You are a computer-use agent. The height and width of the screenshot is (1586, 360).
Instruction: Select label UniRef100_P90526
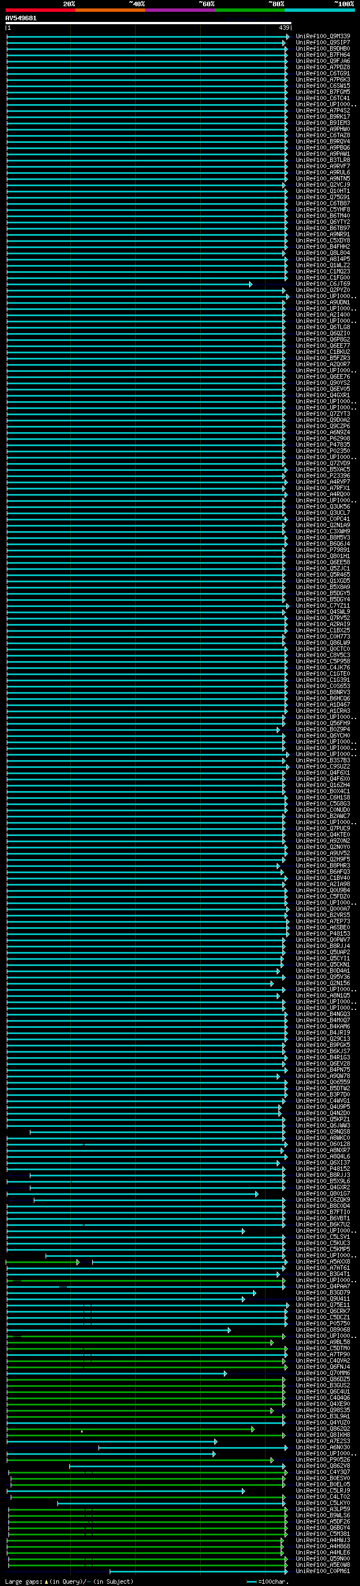[323, 1461]
